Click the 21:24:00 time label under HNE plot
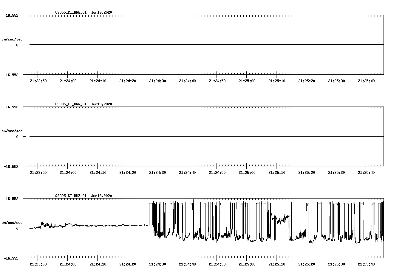 point(68,81)
